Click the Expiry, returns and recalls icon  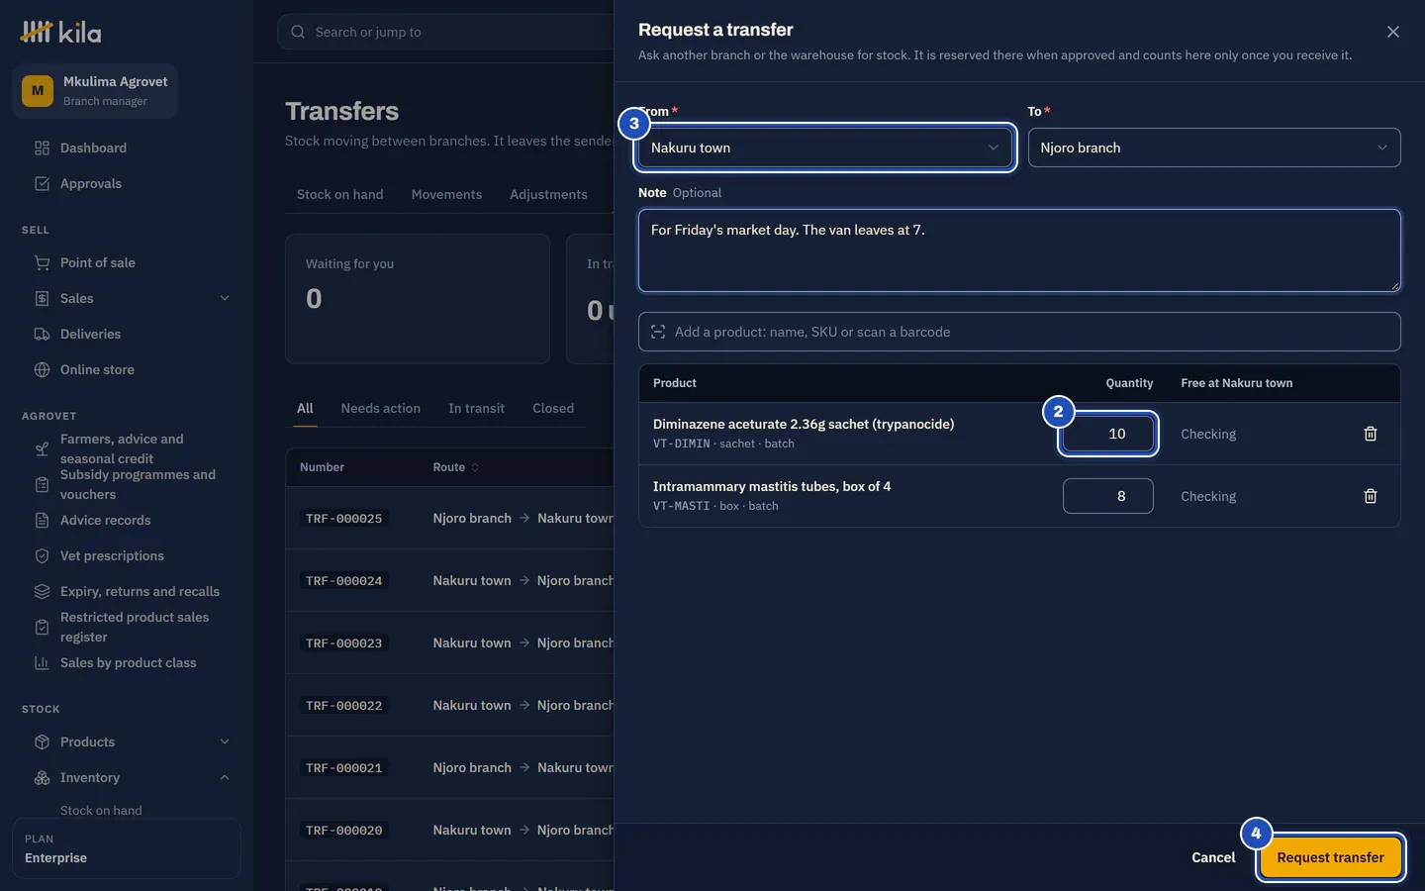tap(42, 591)
